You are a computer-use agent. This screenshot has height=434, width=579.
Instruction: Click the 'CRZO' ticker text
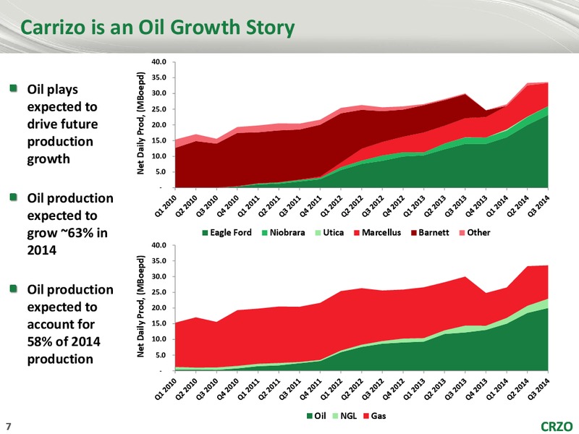557,427
